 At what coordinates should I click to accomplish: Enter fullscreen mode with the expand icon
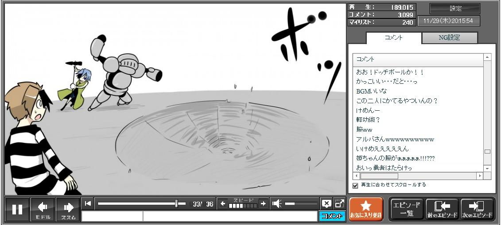point(339,203)
